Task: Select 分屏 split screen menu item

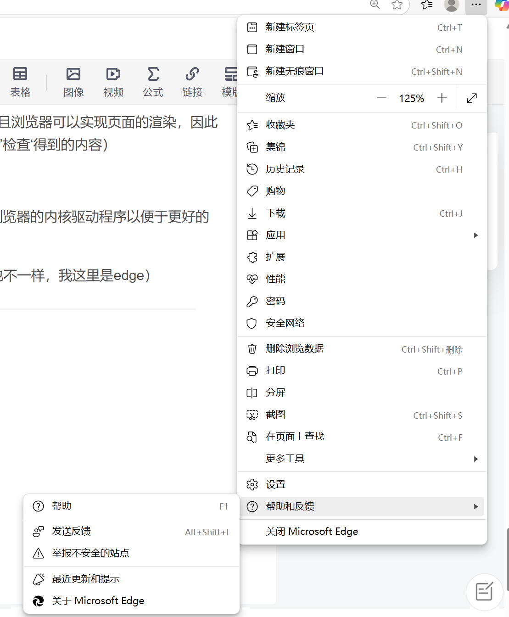Action: click(362, 393)
